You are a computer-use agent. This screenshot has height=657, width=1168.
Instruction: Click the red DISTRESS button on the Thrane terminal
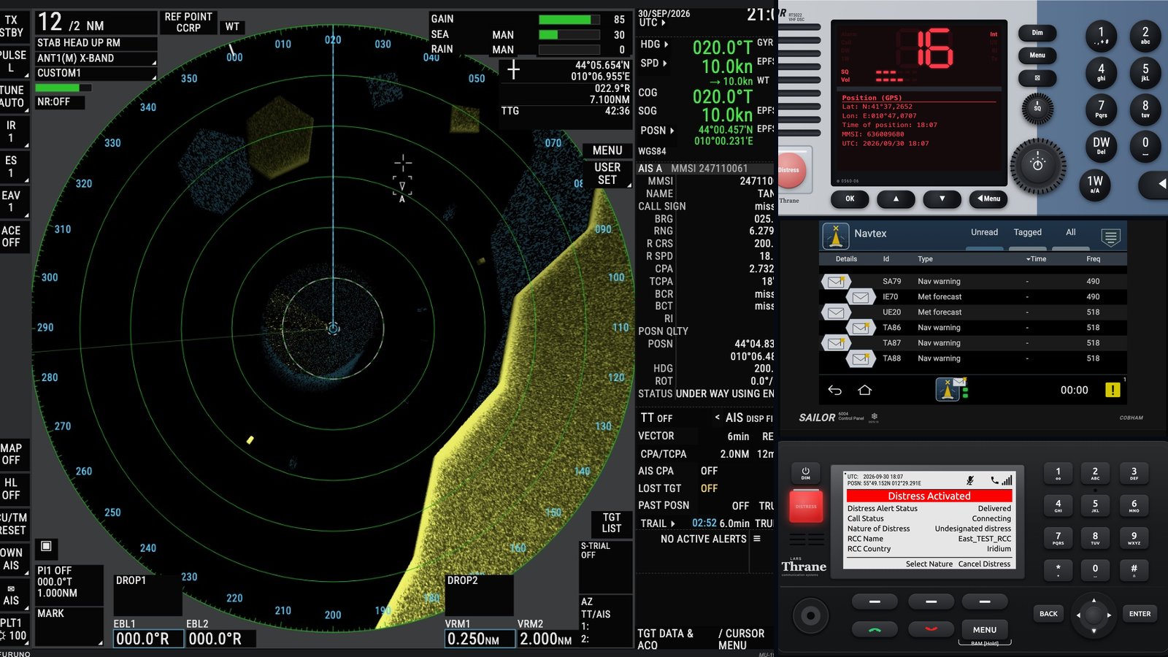point(806,506)
